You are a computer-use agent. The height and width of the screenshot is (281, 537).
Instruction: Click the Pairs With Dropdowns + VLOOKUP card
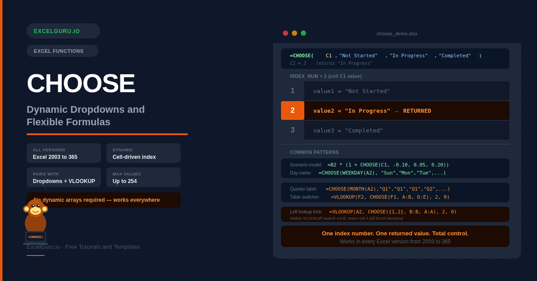(x=64, y=177)
